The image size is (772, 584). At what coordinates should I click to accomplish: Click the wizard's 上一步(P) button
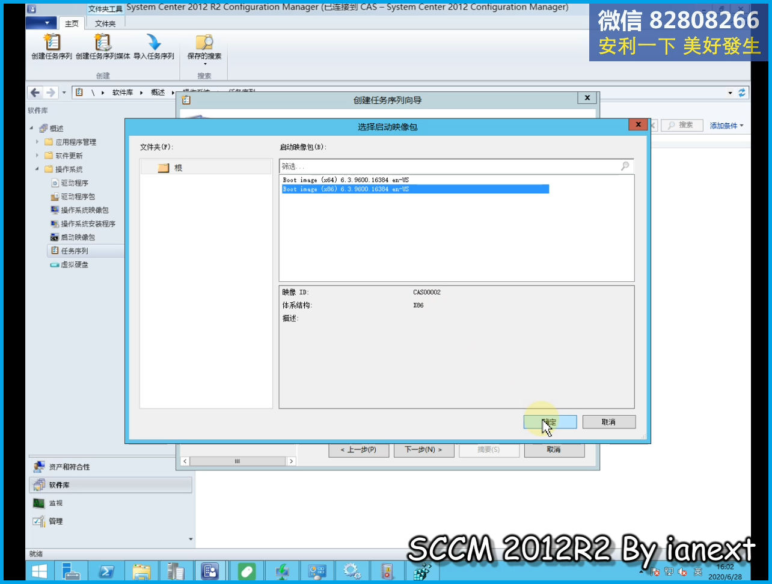tap(359, 449)
